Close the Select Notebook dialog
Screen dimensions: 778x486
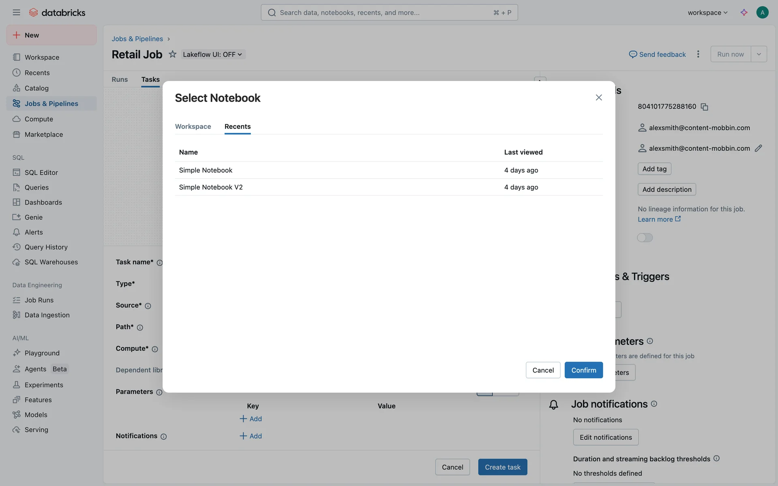coord(598,98)
